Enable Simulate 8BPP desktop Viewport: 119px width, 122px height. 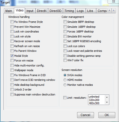pos(65,22)
